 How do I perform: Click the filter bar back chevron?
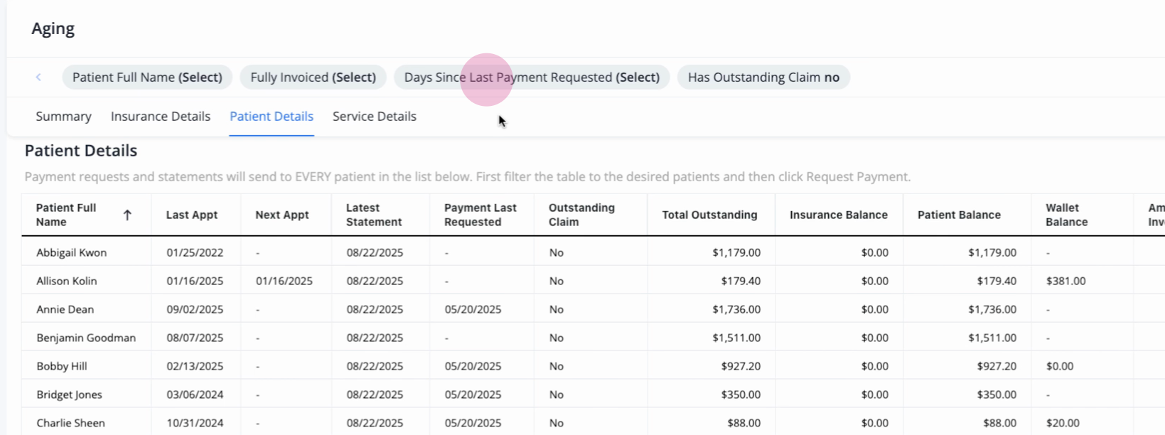[38, 77]
